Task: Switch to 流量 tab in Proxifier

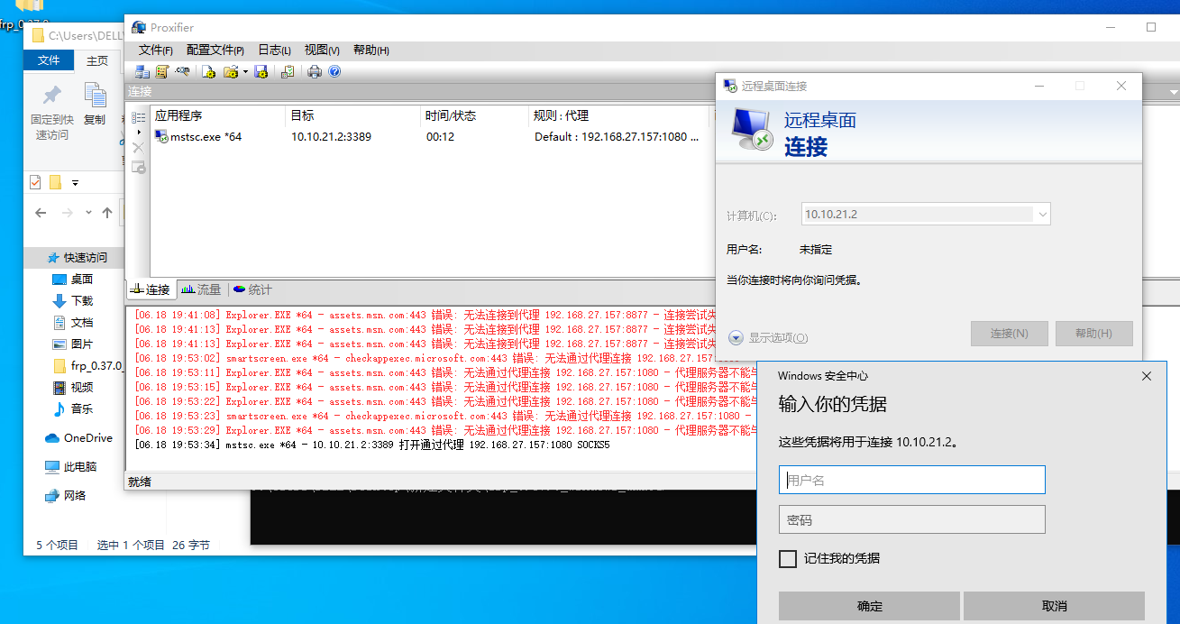Action: tap(201, 289)
